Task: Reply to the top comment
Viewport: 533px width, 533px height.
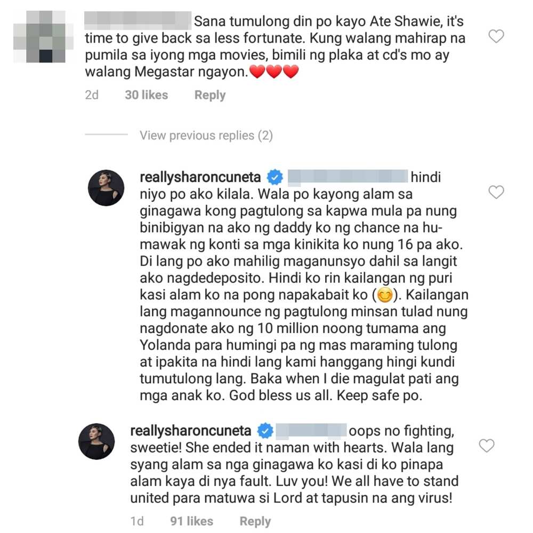Action: tap(209, 95)
